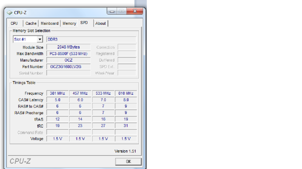Click CAS# Latency value 7.0
The height and width of the screenshot is (169, 302).
103,100
